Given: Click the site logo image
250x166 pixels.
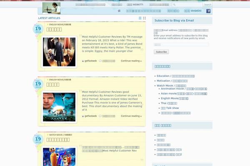Looking at the screenshot, I should click(x=51, y=8).
